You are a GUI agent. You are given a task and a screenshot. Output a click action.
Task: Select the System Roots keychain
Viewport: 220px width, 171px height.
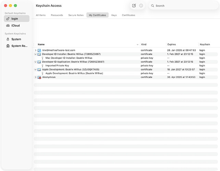click(16, 46)
